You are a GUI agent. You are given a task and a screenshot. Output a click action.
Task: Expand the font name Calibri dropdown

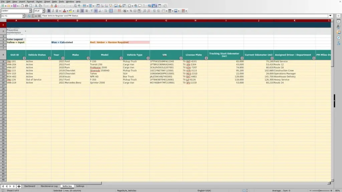point(30,11)
